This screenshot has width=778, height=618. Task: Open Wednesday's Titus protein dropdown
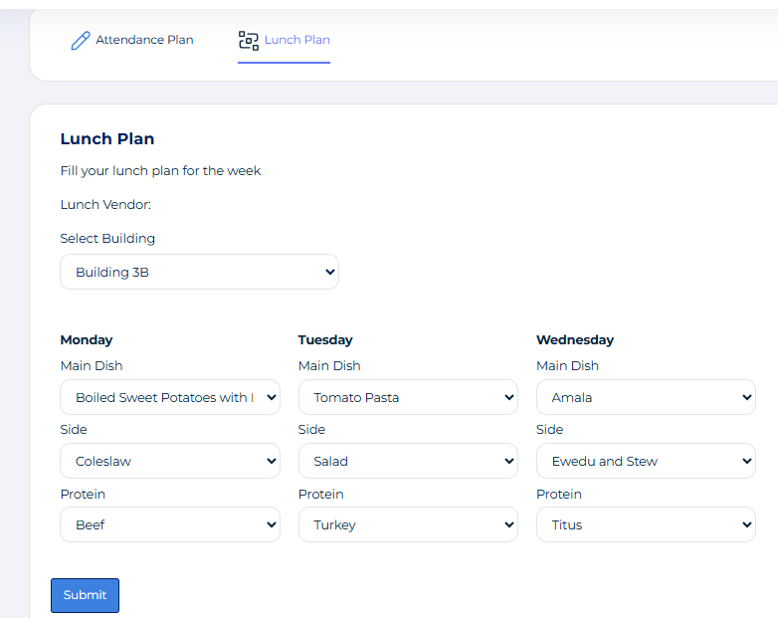coord(646,524)
